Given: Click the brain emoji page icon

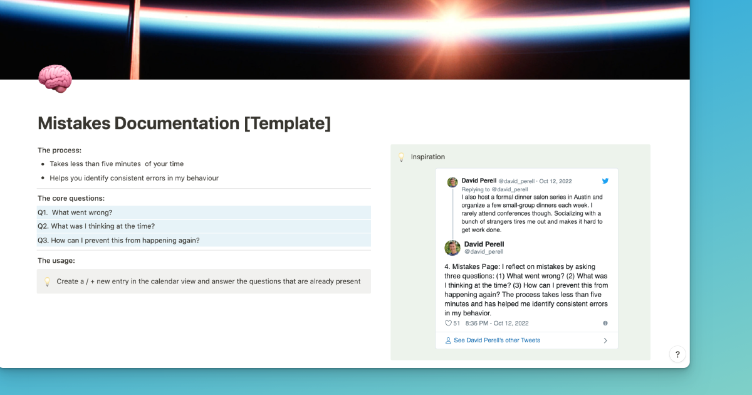Looking at the screenshot, I should (x=55, y=80).
